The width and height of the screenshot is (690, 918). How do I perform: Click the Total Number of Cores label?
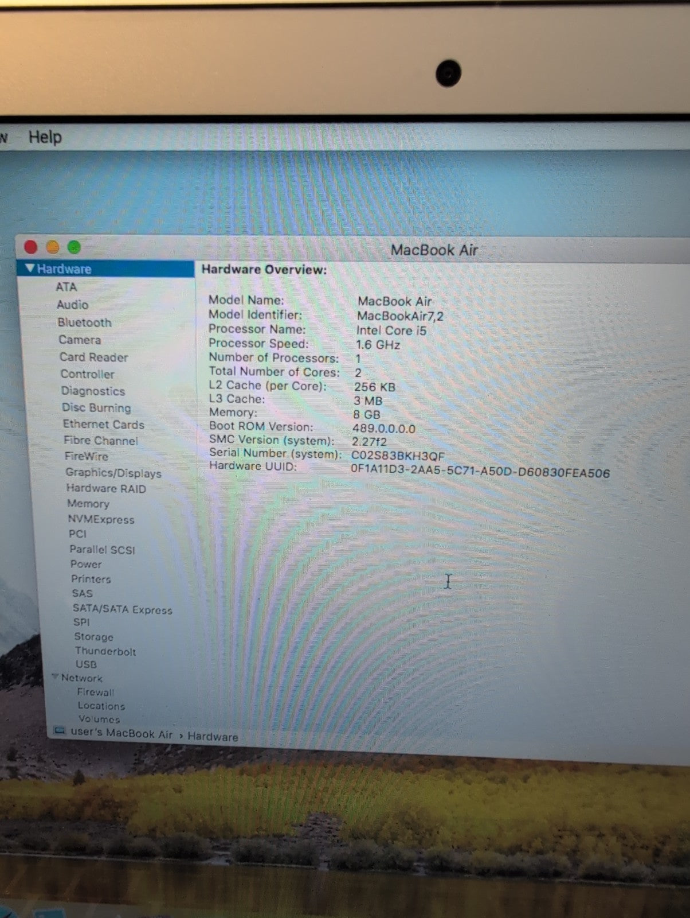(275, 372)
